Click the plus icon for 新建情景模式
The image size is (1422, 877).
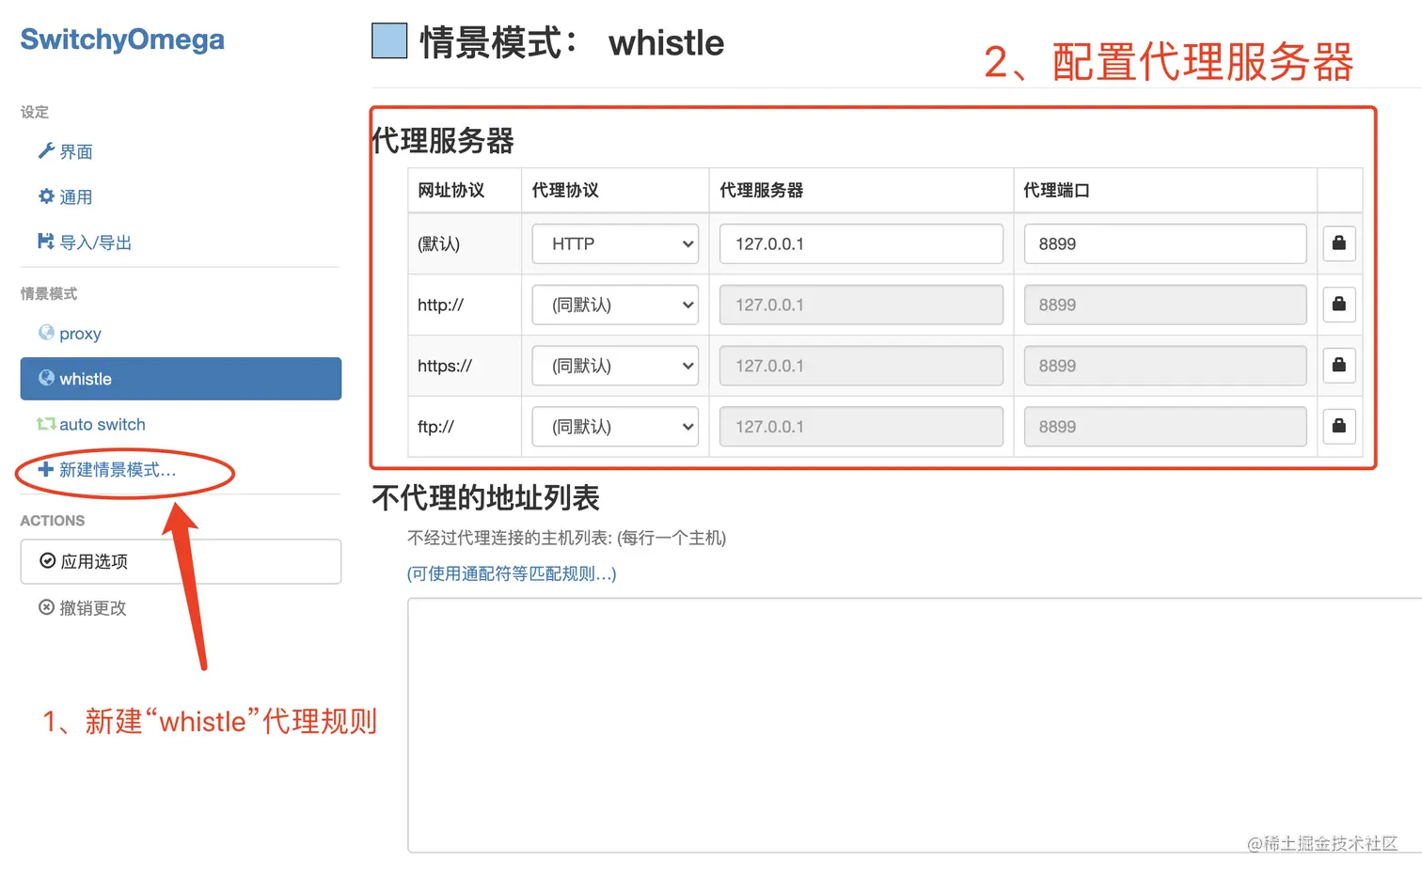(x=46, y=468)
